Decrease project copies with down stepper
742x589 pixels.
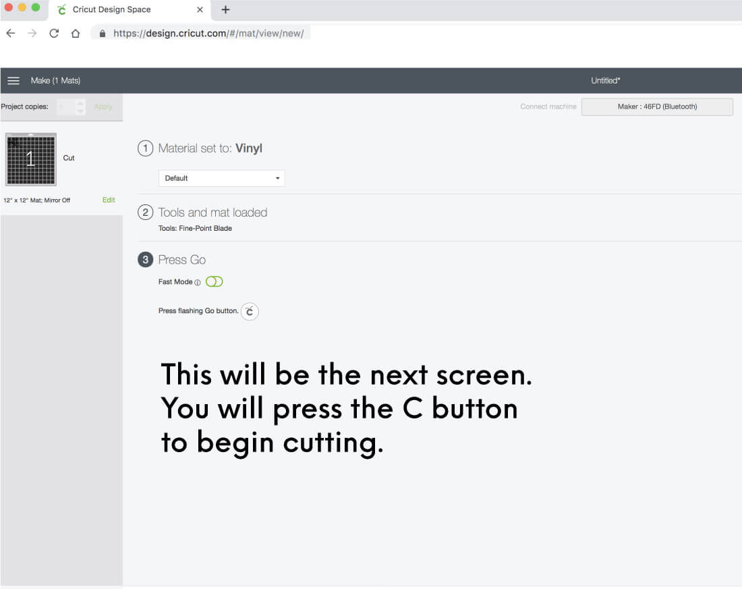[x=80, y=111]
